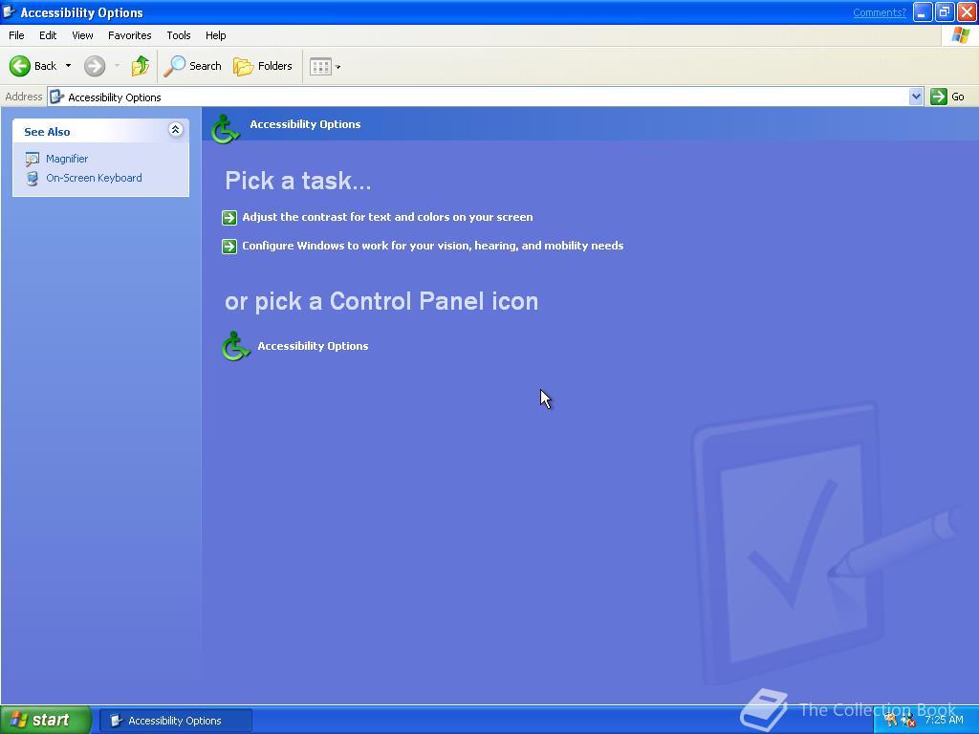The width and height of the screenshot is (979, 734).
Task: Open the Help menu
Action: pos(215,35)
